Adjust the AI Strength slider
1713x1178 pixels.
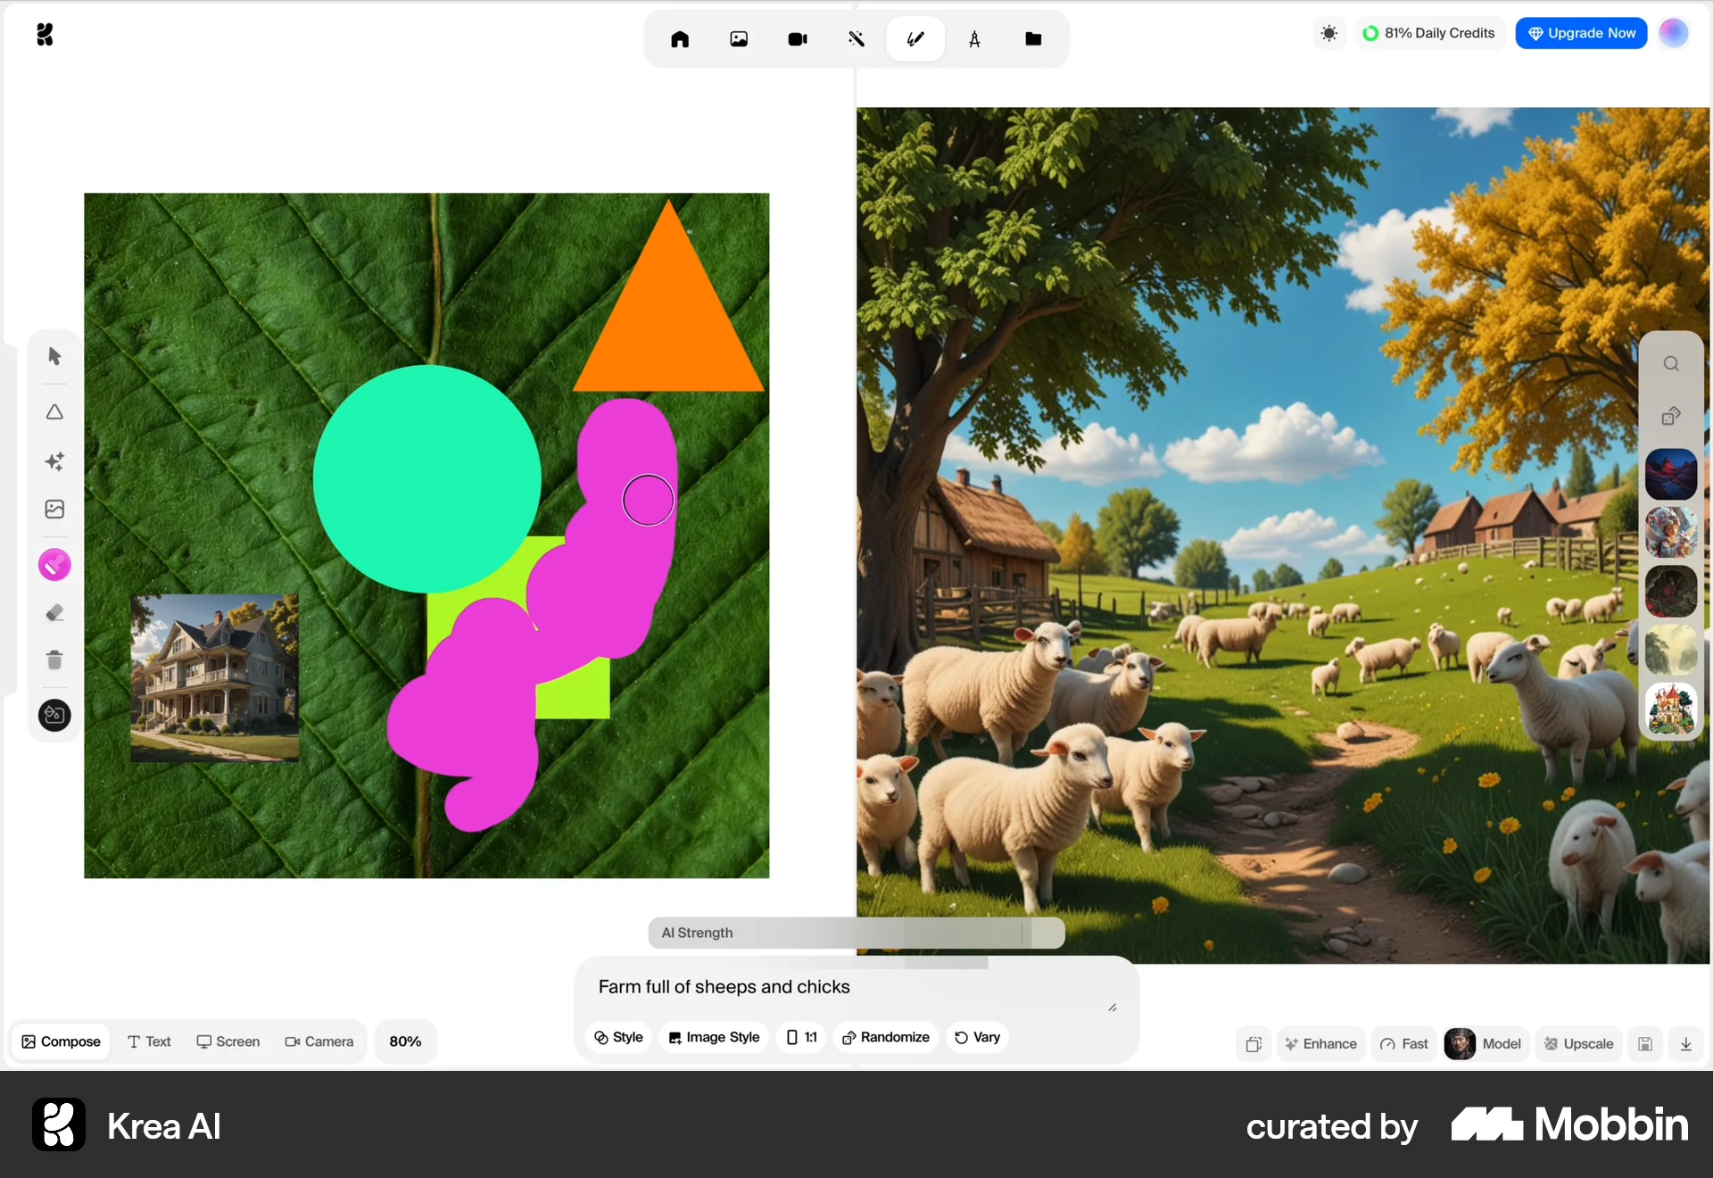tap(1022, 933)
